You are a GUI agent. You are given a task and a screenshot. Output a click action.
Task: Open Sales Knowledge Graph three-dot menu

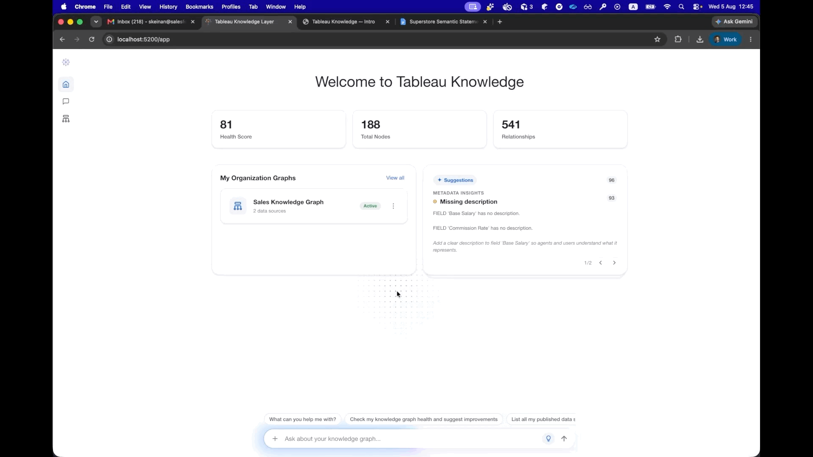pyautogui.click(x=393, y=206)
